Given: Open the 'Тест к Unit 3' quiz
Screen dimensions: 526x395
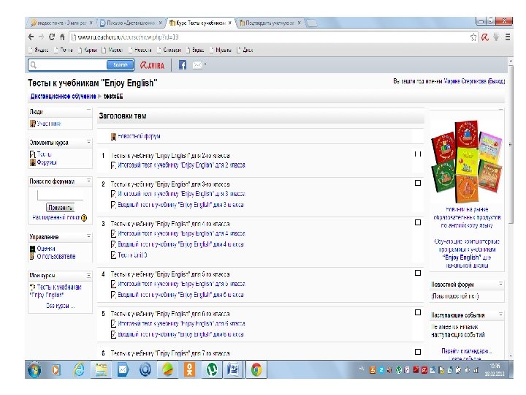Looking at the screenshot, I should tap(132, 255).
